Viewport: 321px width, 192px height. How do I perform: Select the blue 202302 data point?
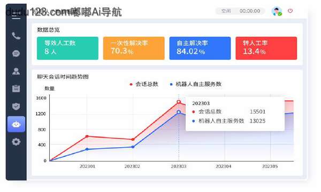click(133, 147)
